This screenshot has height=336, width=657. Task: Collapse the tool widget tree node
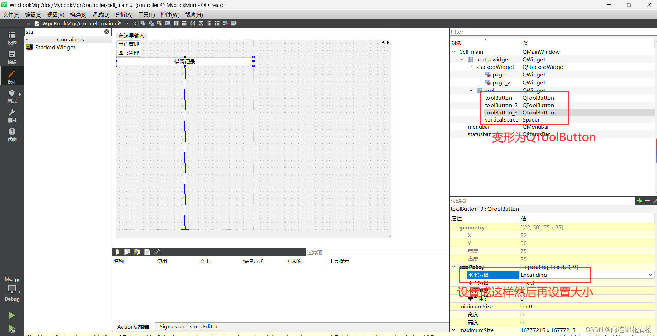pos(471,90)
